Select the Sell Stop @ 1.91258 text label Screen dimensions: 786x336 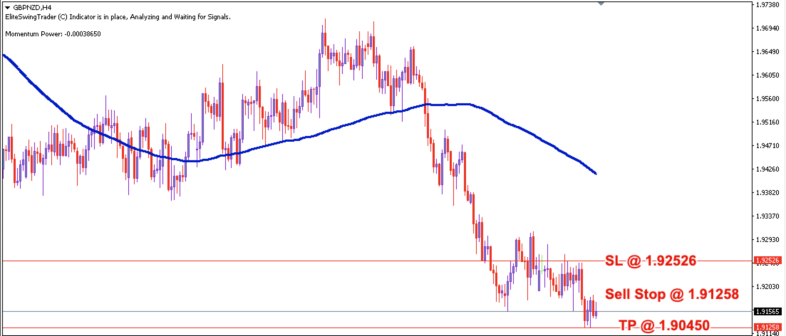click(x=672, y=294)
